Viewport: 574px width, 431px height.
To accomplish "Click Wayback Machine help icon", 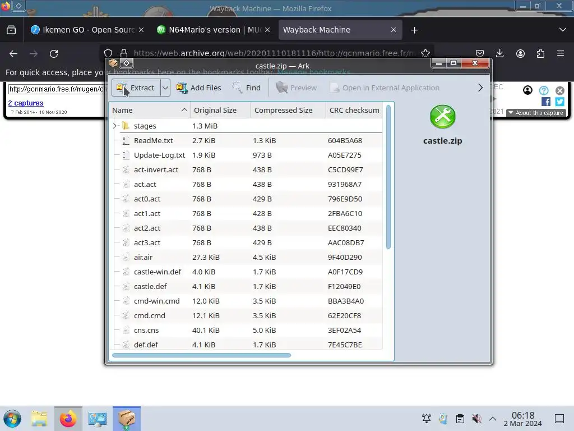I will coord(544,90).
